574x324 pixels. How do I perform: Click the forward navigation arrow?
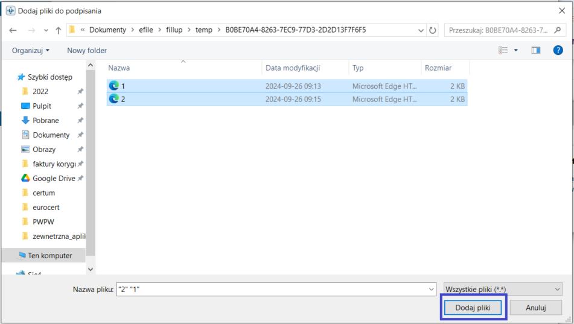point(31,30)
